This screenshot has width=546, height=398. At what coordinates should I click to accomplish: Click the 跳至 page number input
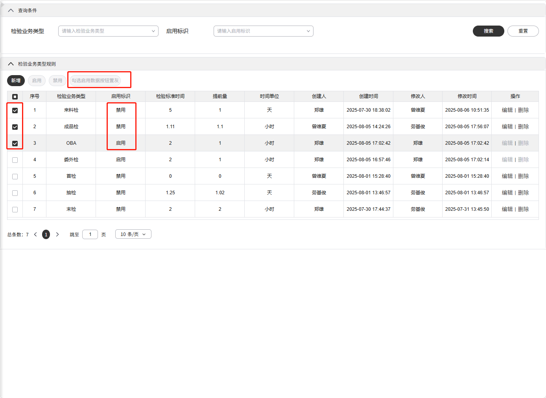point(90,234)
